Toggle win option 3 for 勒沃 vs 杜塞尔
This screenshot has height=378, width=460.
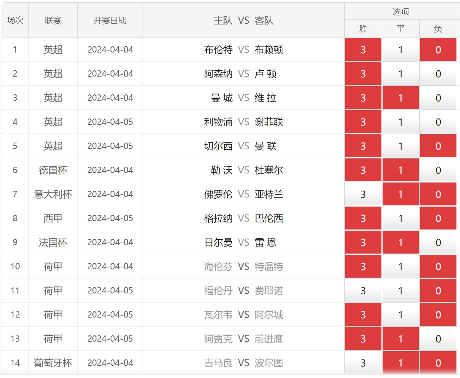click(x=363, y=170)
